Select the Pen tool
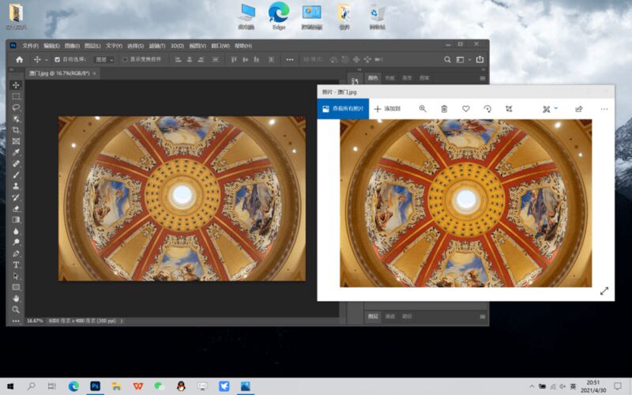 16,254
